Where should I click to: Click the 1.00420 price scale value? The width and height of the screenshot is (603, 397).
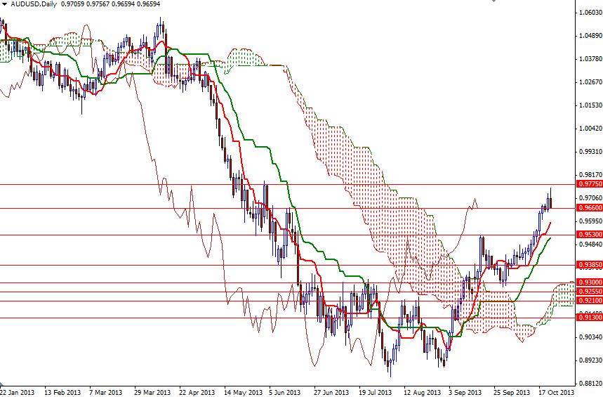tap(590, 128)
